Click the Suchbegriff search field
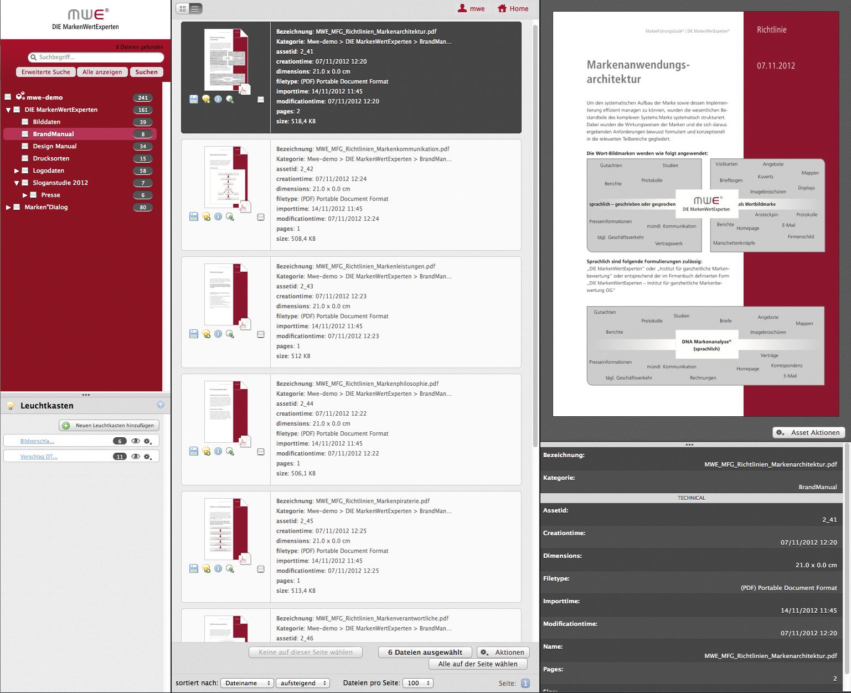This screenshot has height=693, width=851. click(96, 57)
